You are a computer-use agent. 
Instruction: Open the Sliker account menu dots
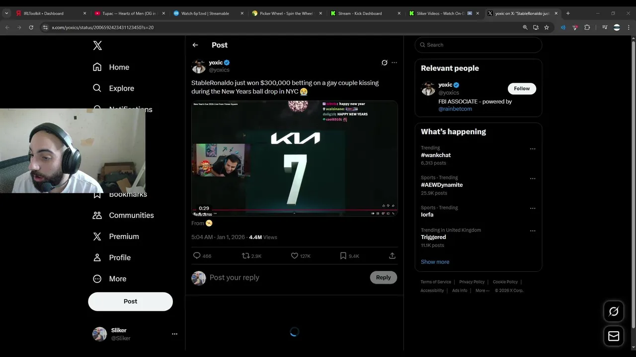[x=174, y=334]
